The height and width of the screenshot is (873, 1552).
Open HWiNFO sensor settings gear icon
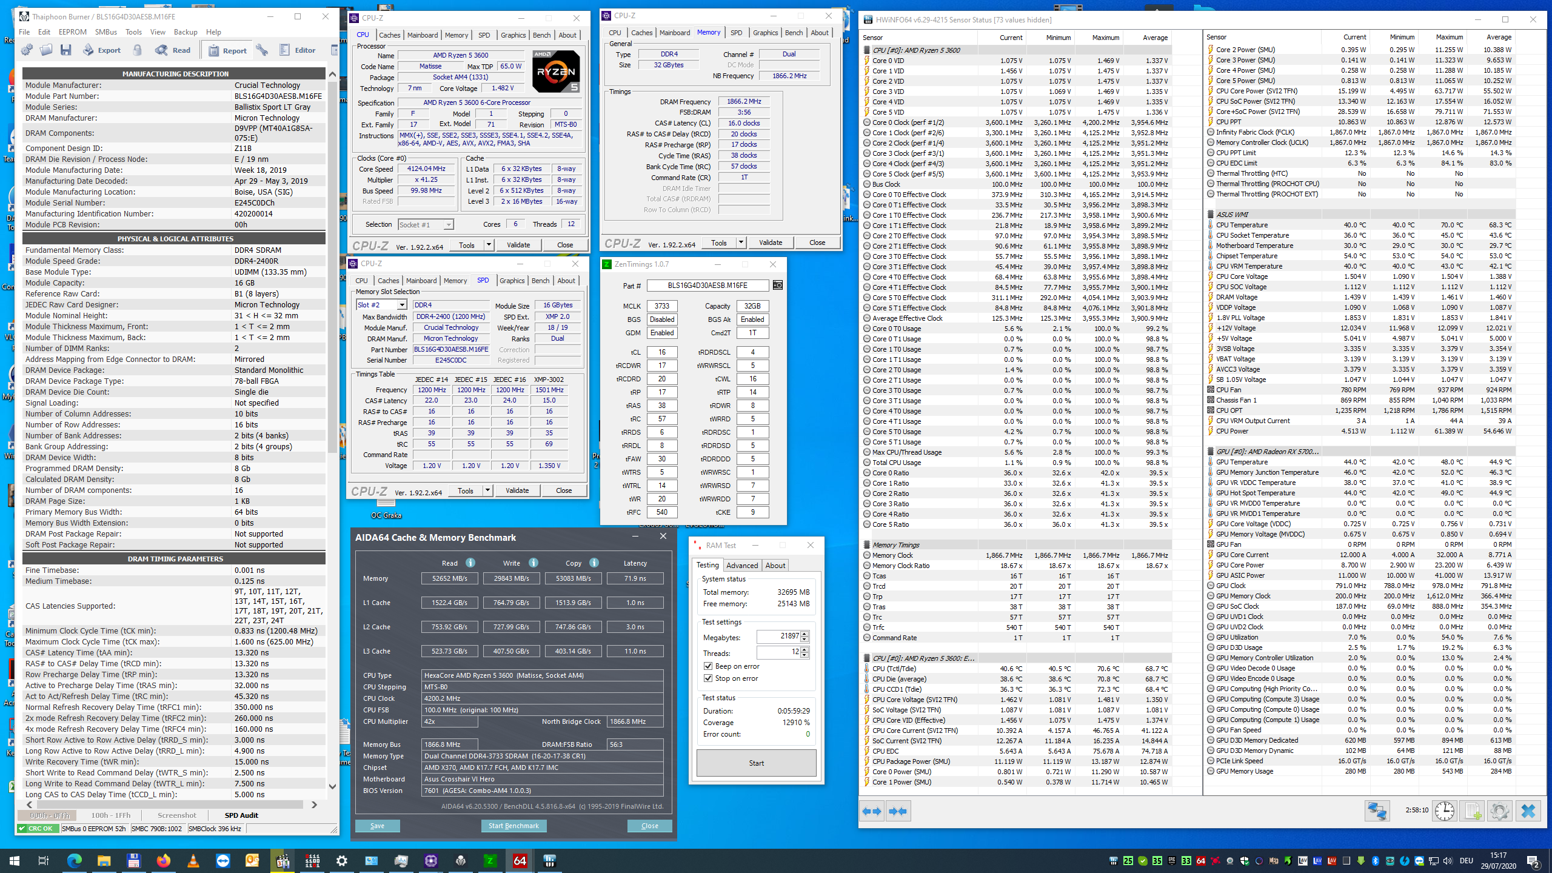coord(1499,811)
